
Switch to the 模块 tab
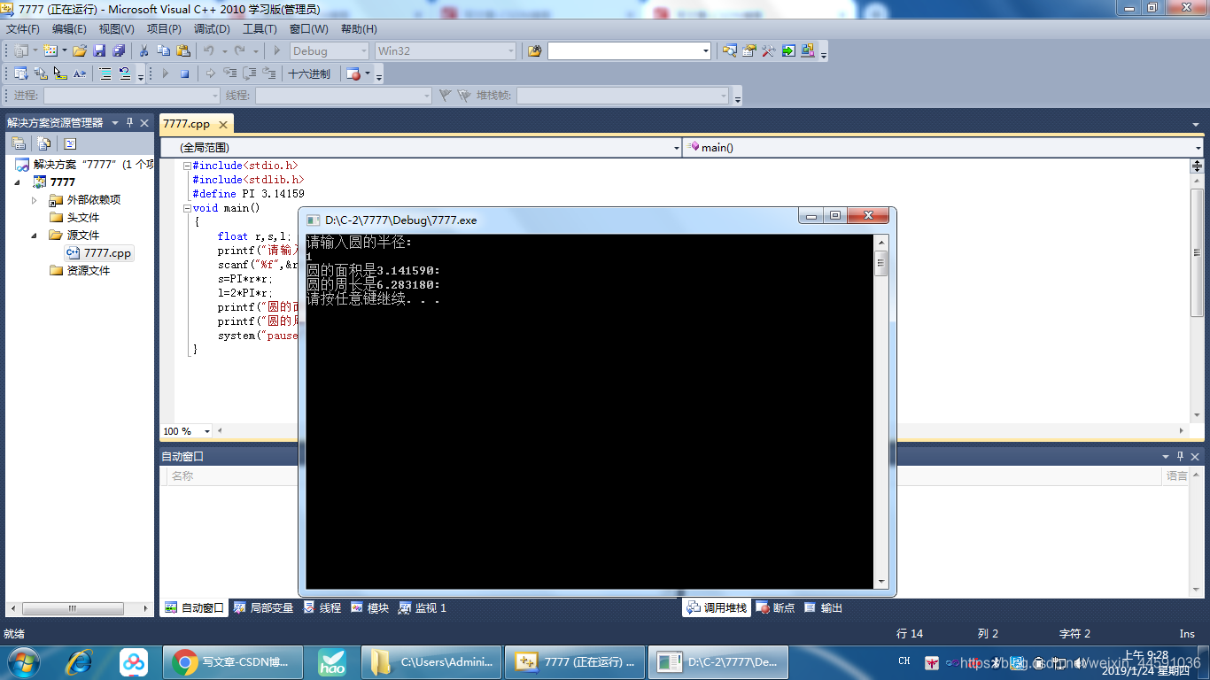click(x=370, y=608)
